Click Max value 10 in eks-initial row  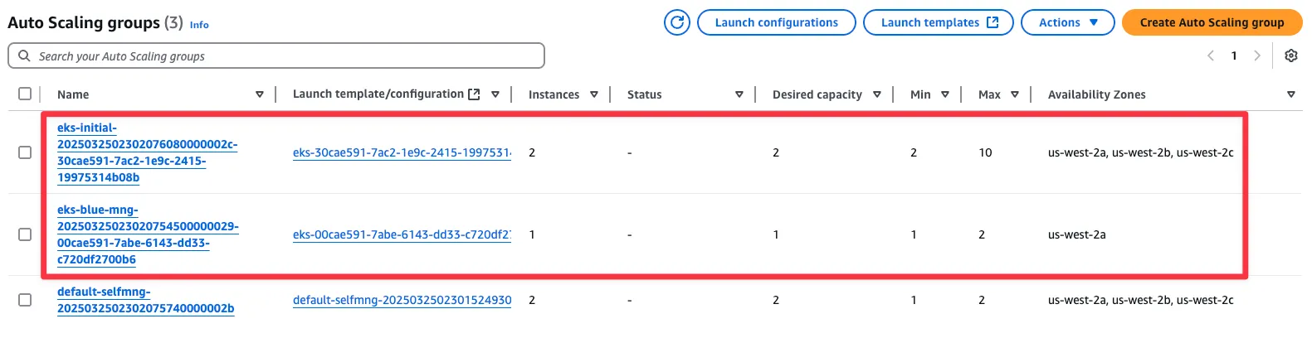985,152
